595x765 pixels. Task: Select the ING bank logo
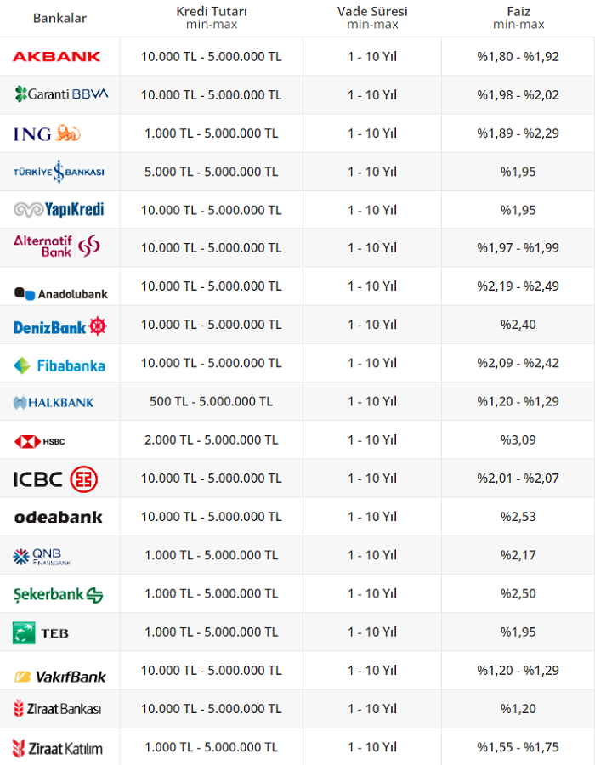(48, 133)
